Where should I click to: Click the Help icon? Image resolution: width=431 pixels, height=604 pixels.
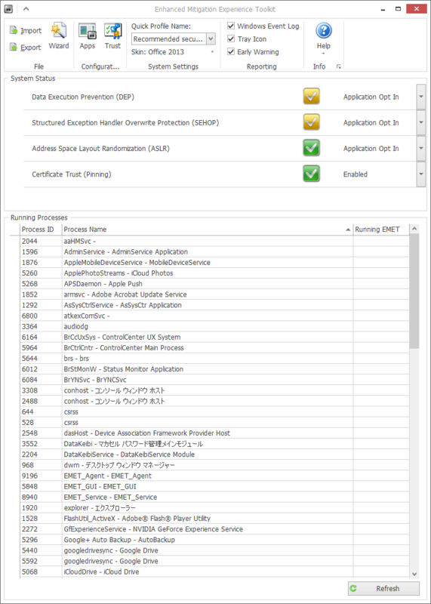point(324,30)
